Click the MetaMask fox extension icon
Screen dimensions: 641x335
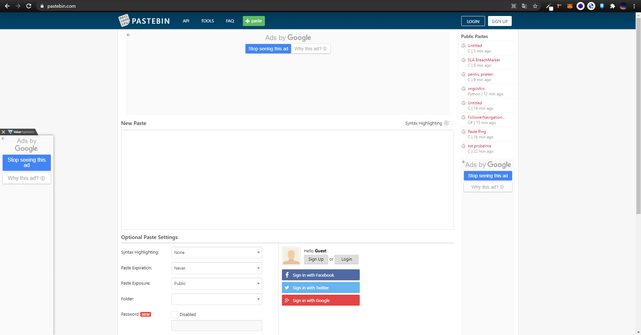[x=570, y=6]
